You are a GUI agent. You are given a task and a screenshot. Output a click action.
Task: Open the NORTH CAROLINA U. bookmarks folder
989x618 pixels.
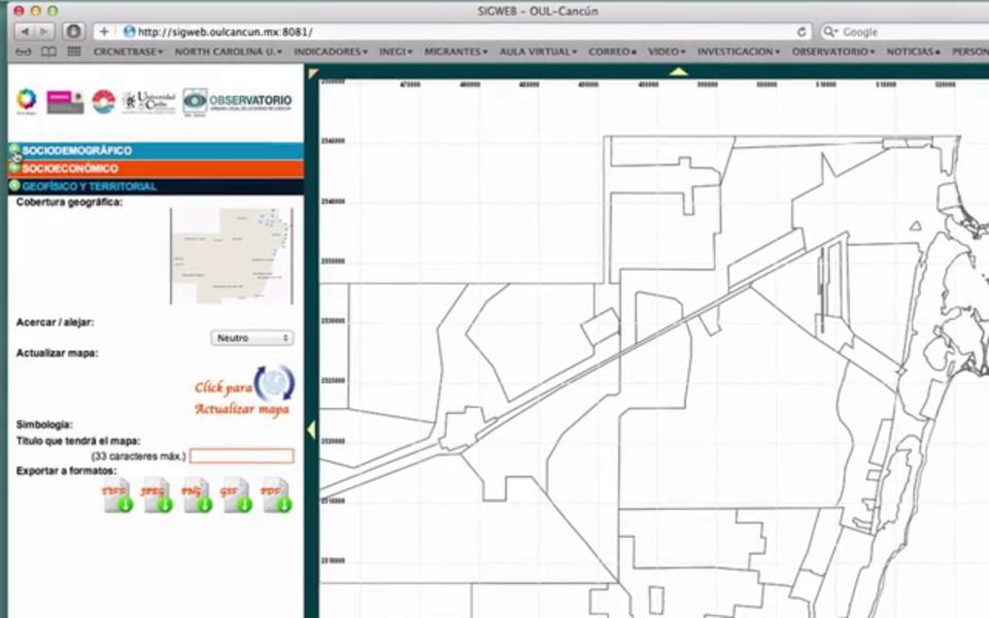[228, 52]
